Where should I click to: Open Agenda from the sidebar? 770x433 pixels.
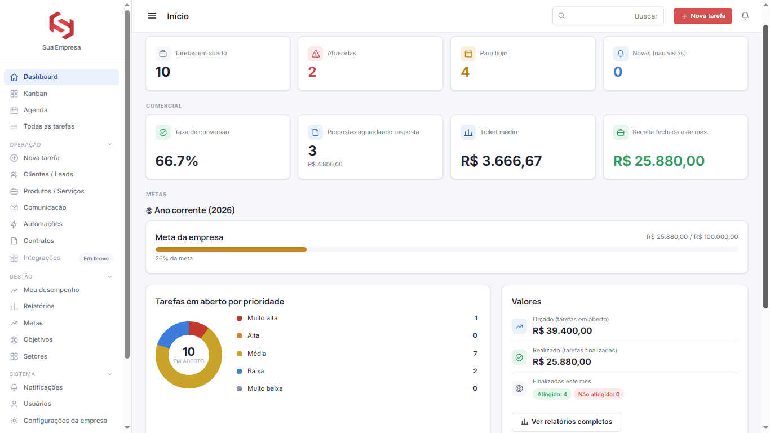pos(61,110)
